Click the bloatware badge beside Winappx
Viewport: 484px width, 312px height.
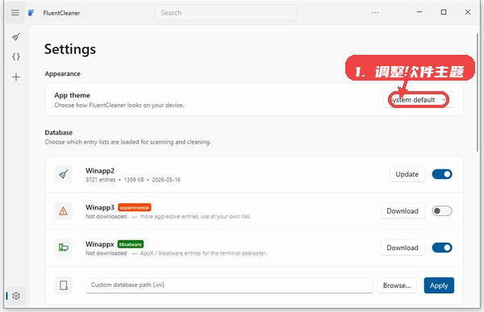point(130,244)
